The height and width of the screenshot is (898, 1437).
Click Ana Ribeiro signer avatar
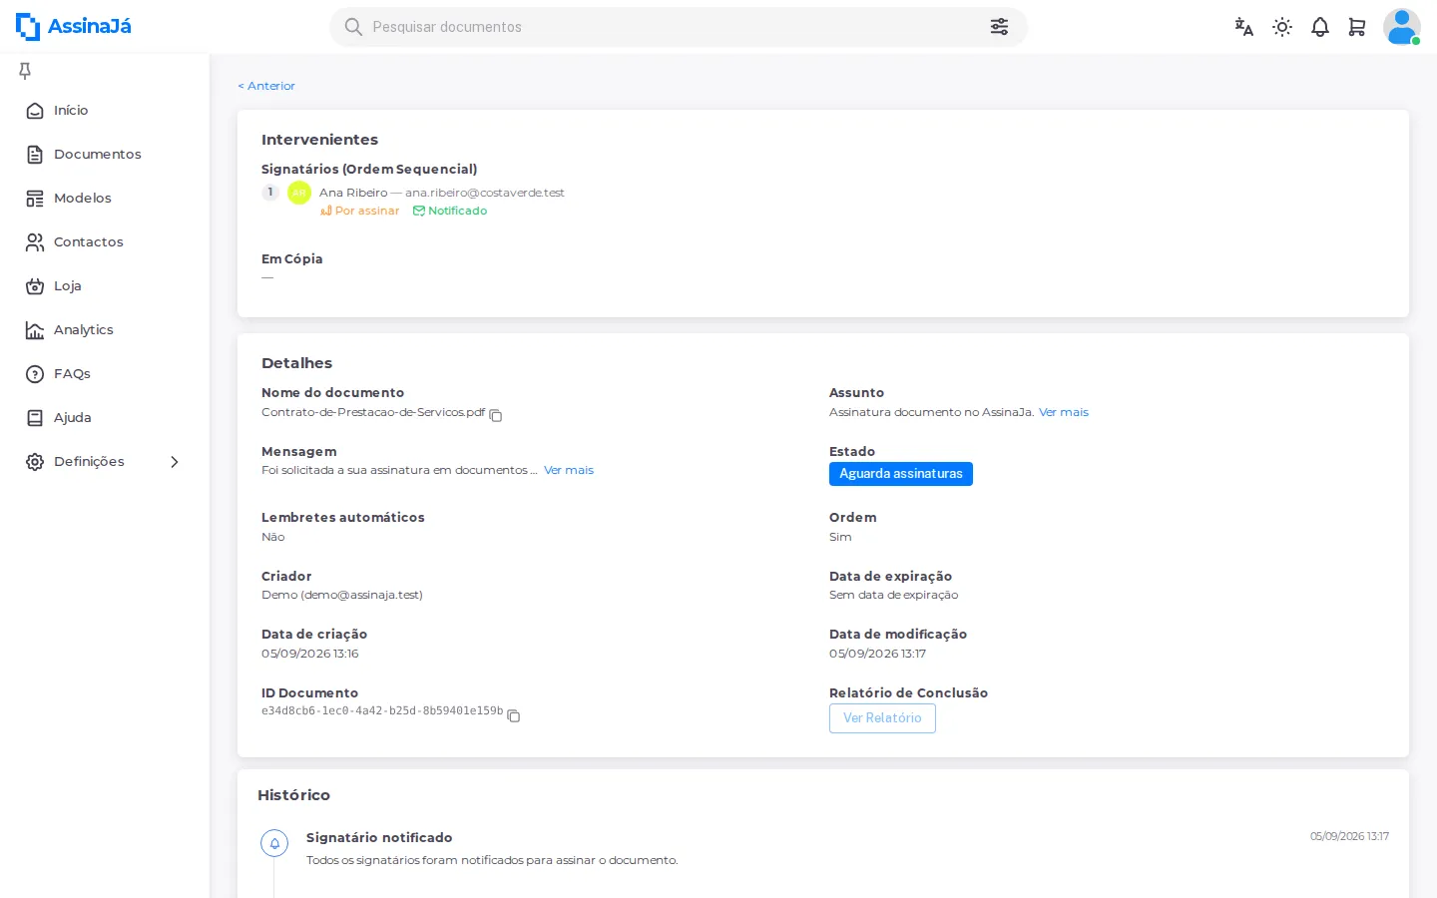pos(299,193)
